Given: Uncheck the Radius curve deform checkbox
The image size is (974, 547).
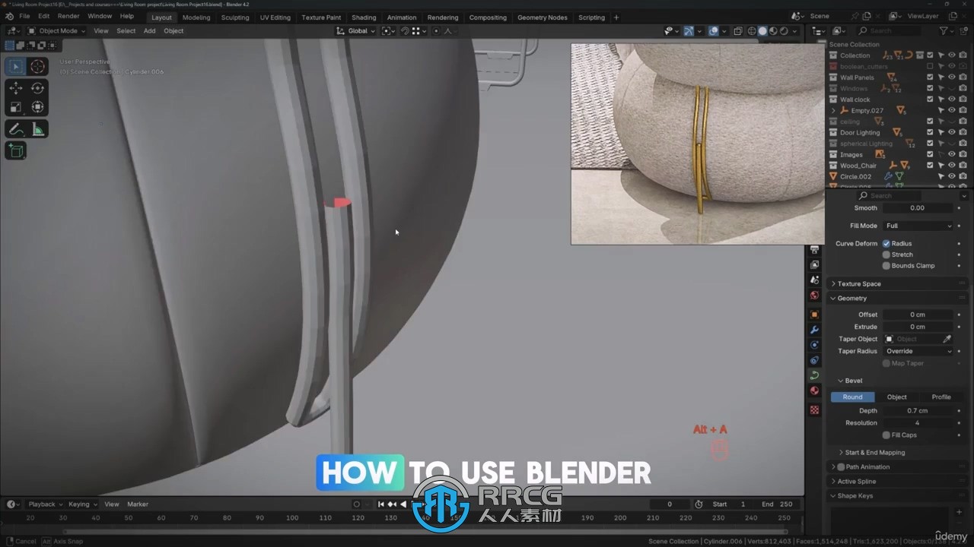Looking at the screenshot, I should click(x=886, y=244).
